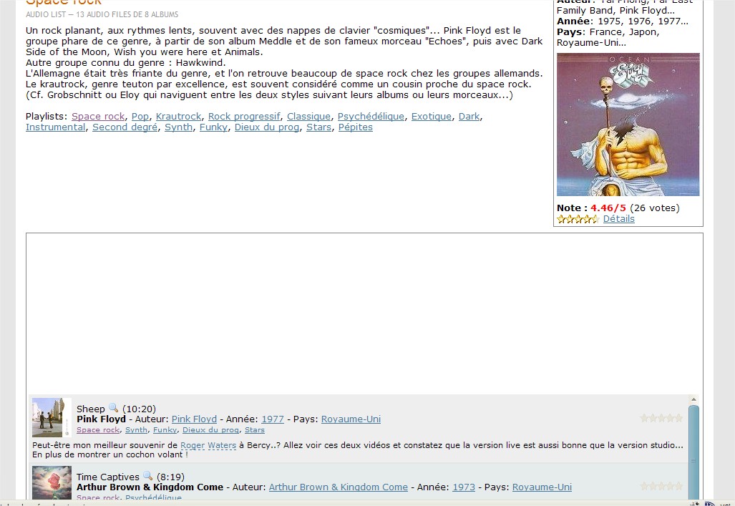Image resolution: width=735 pixels, height=506 pixels.
Task: Select the Krautrock playlist link
Action: [x=179, y=116]
